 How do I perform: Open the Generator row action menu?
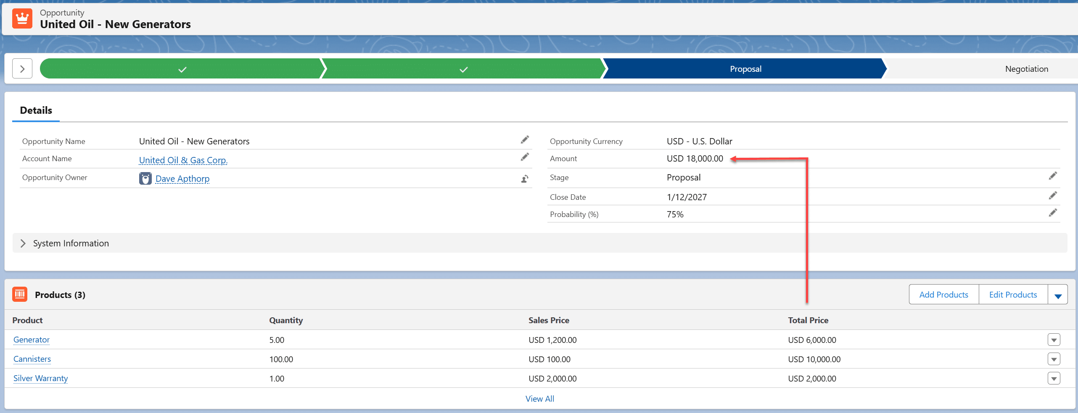[1054, 340]
